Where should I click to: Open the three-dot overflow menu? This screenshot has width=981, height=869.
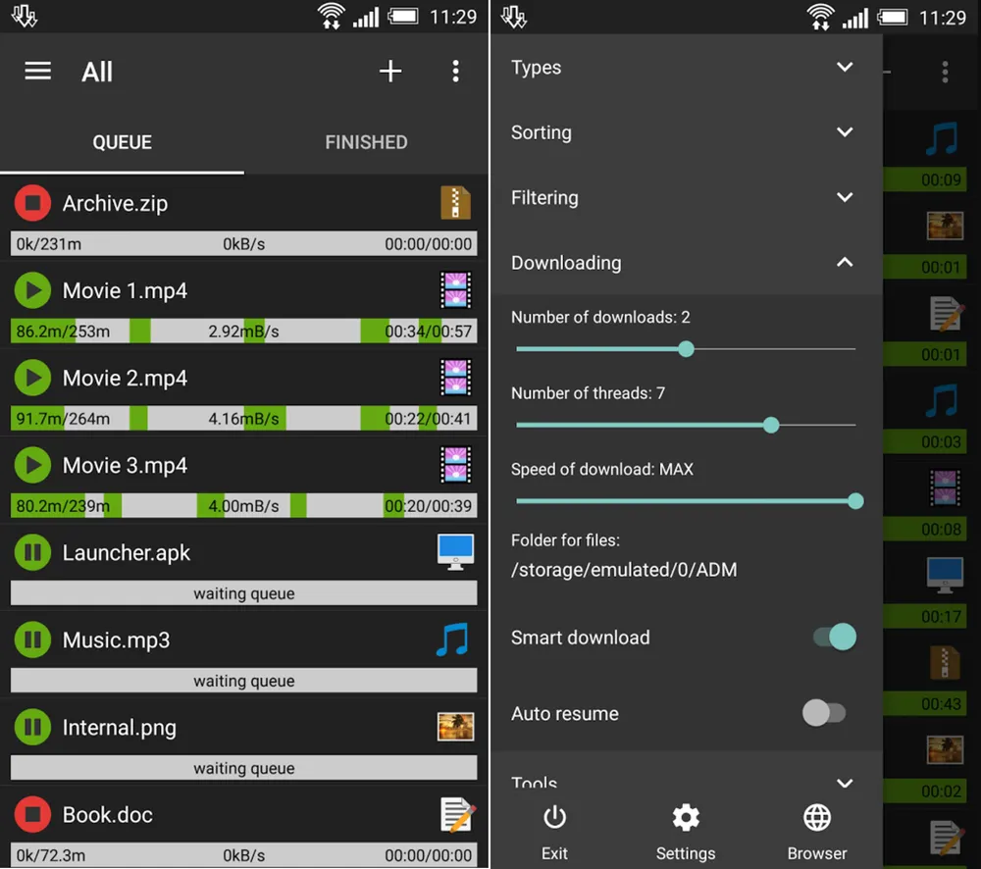tap(455, 72)
